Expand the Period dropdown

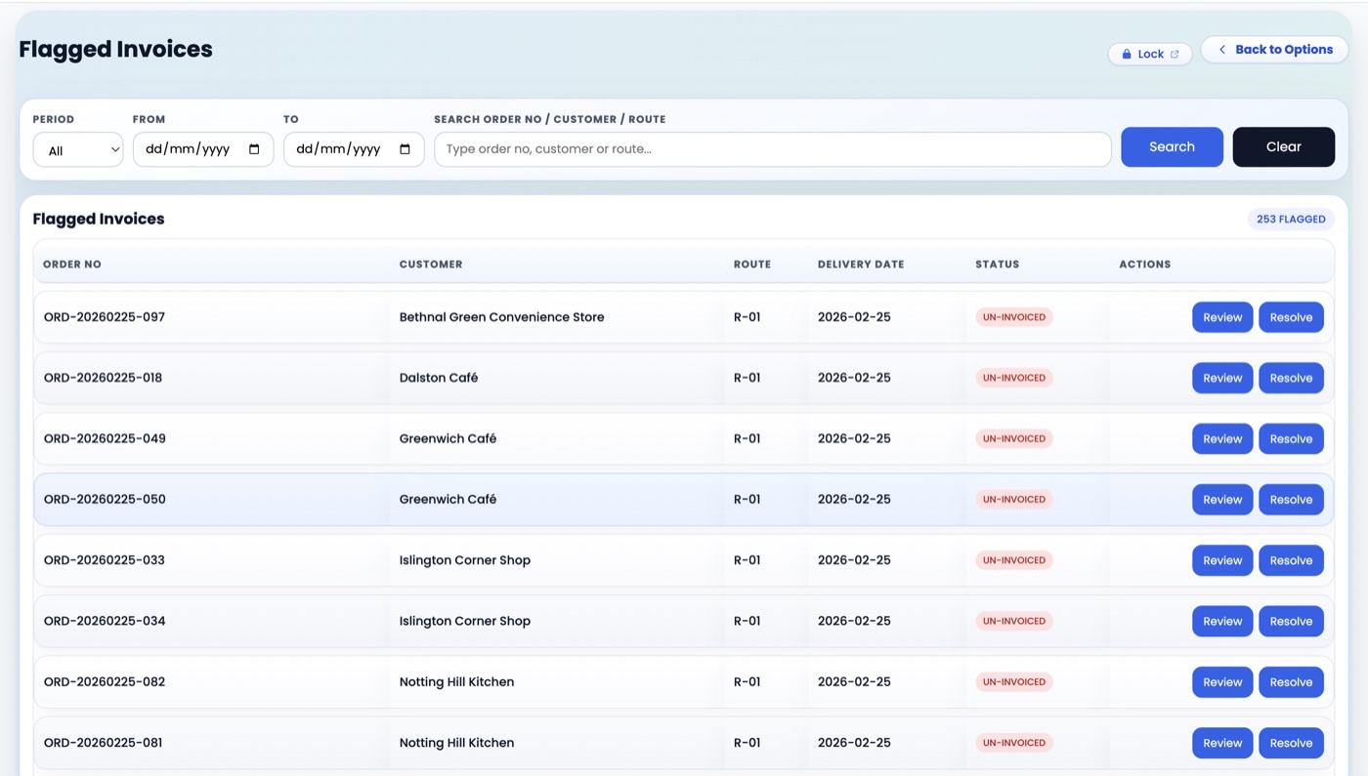(78, 150)
